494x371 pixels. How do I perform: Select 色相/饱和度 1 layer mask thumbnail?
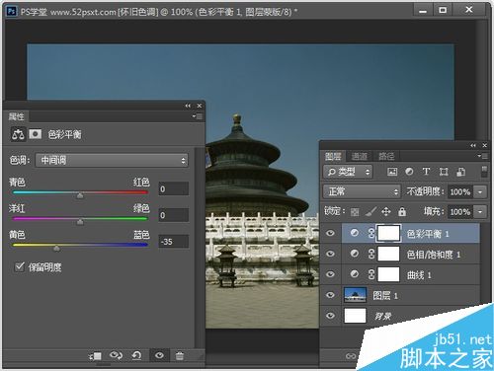[388, 254]
